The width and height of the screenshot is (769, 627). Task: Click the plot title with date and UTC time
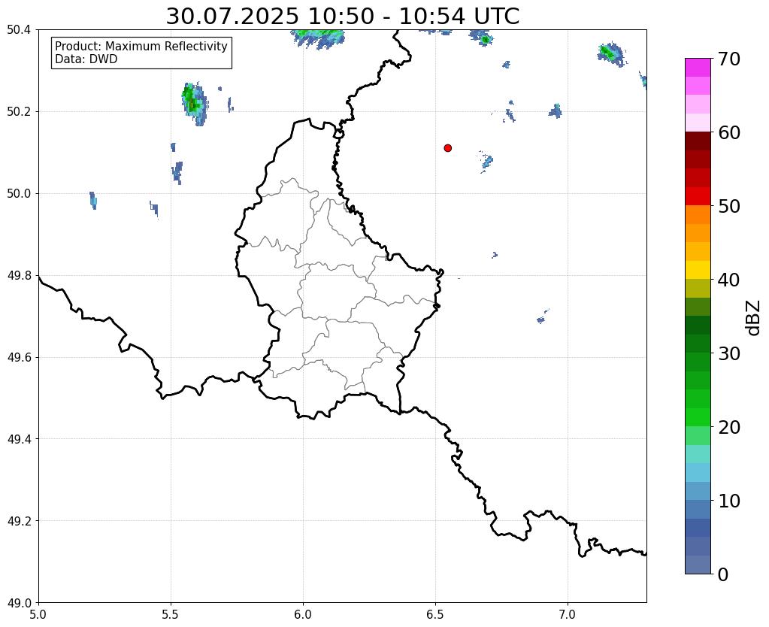pyautogui.click(x=342, y=17)
